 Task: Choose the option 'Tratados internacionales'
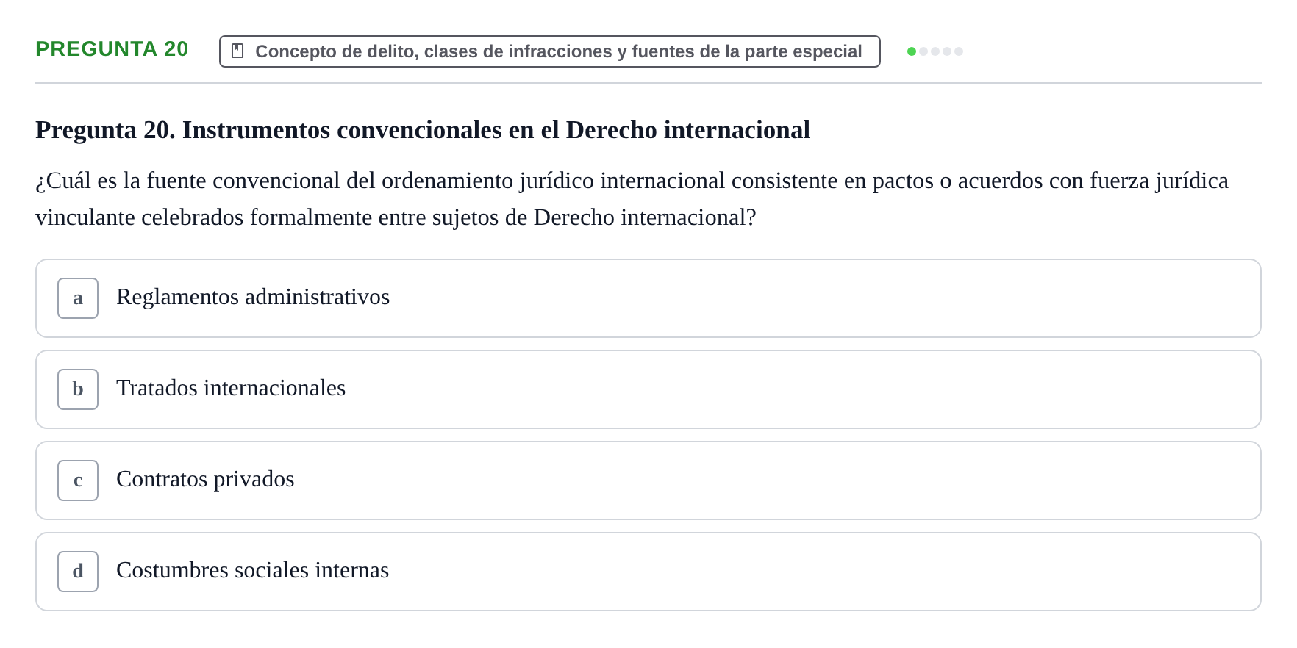648,389
